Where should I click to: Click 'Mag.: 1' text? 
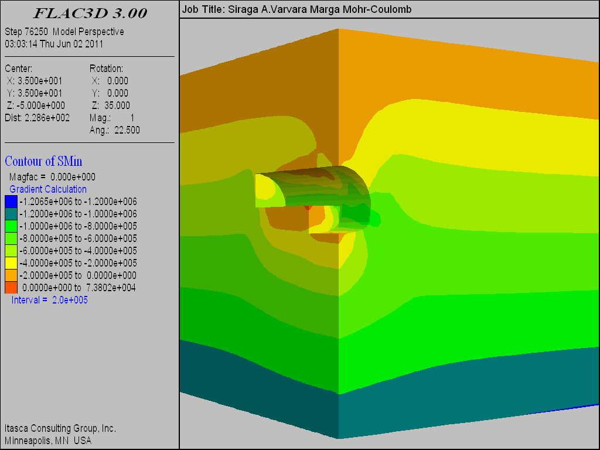point(112,118)
